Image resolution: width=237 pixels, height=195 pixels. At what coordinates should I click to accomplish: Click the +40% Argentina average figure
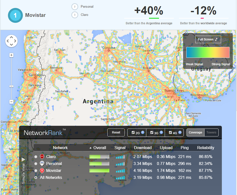[149, 11]
